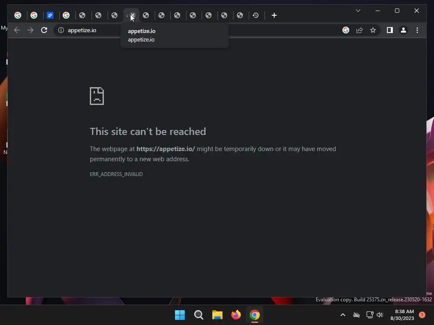
Task: Switch to the blue checkmark tab
Action: click(50, 15)
